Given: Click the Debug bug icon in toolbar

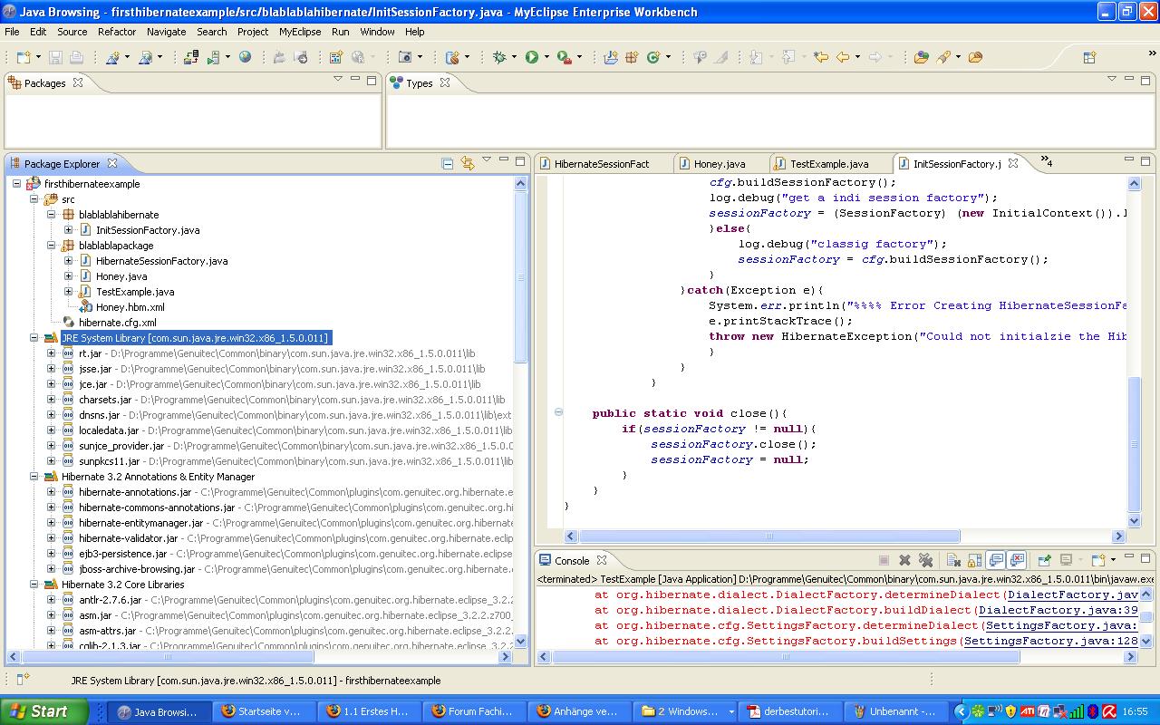Looking at the screenshot, I should [x=499, y=57].
